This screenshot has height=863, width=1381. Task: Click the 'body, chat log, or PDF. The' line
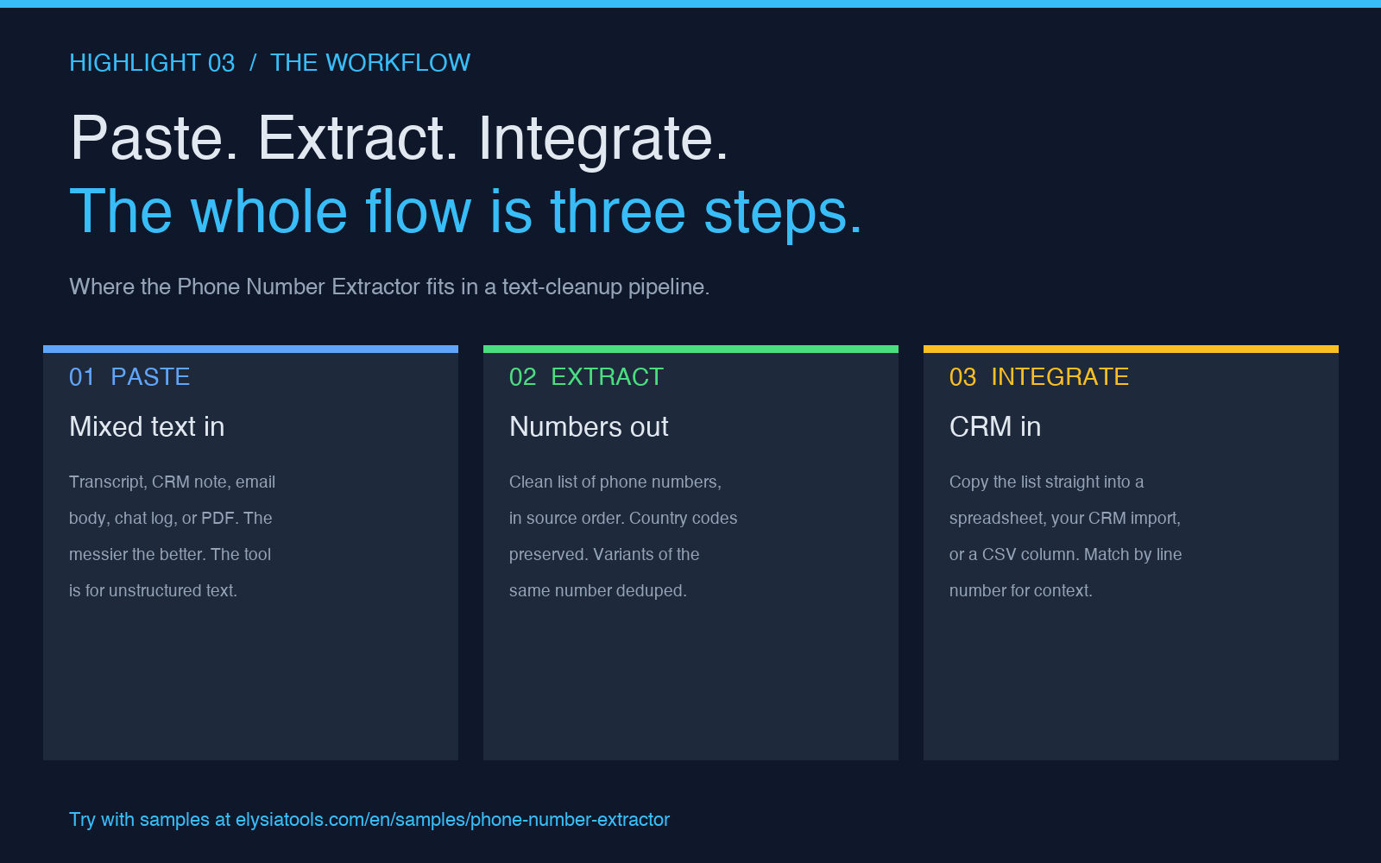tap(171, 519)
